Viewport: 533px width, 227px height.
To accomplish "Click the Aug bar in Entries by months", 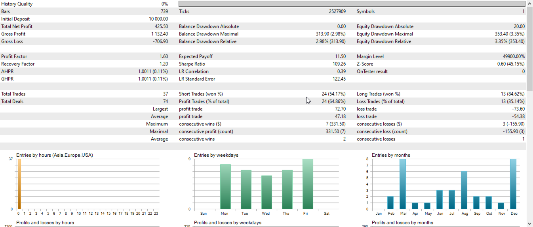I will pyautogui.click(x=464, y=190).
